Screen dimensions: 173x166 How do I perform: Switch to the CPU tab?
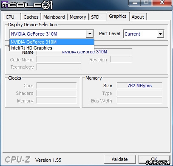pos(12,17)
